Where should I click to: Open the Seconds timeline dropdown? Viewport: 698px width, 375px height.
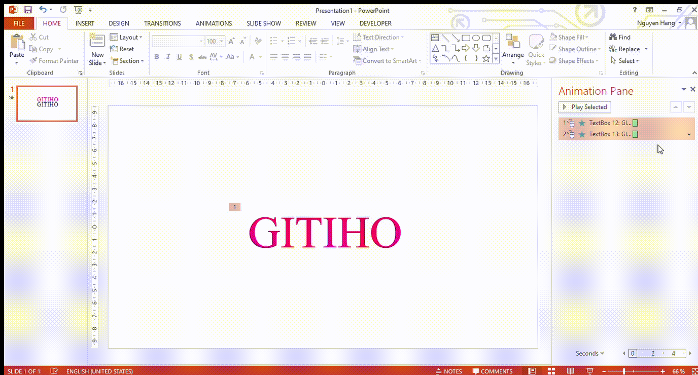click(x=589, y=353)
